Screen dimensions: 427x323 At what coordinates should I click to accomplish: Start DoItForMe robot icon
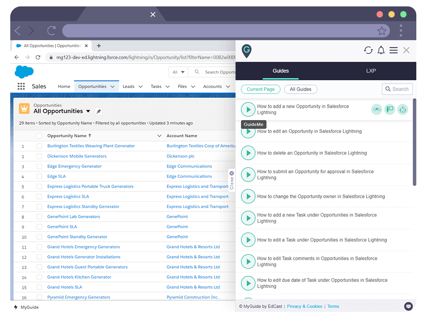click(x=403, y=109)
